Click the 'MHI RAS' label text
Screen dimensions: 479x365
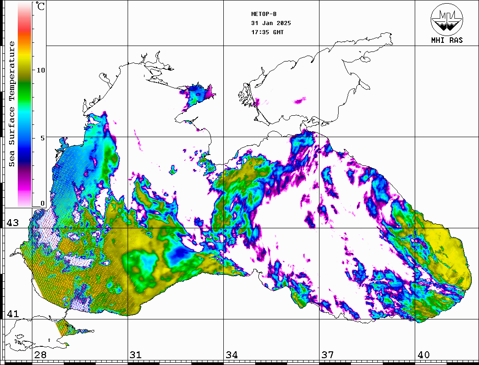447,40
